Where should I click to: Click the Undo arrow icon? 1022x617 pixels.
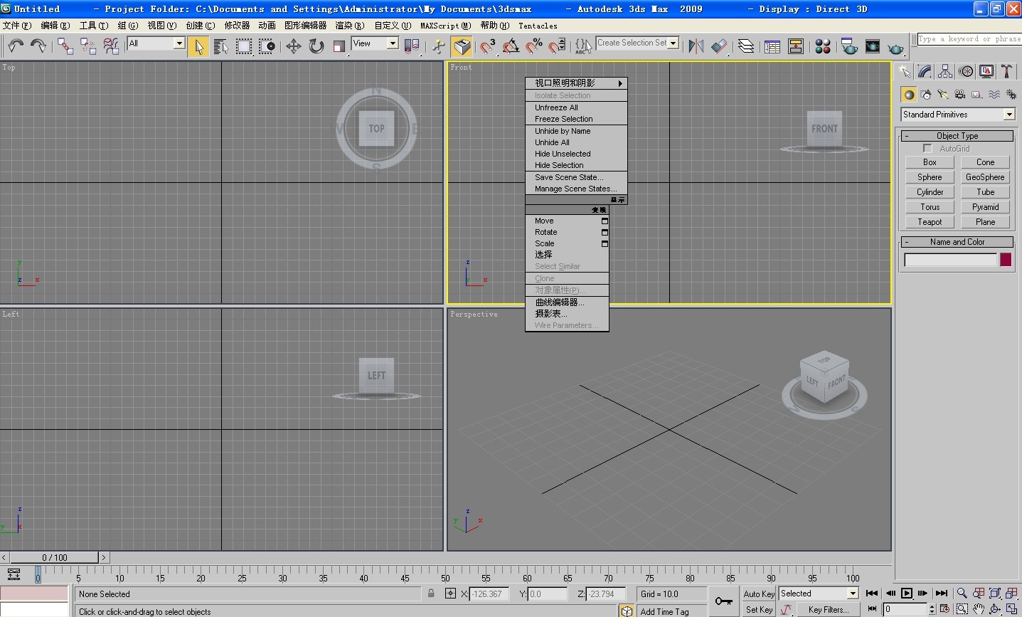pyautogui.click(x=16, y=46)
